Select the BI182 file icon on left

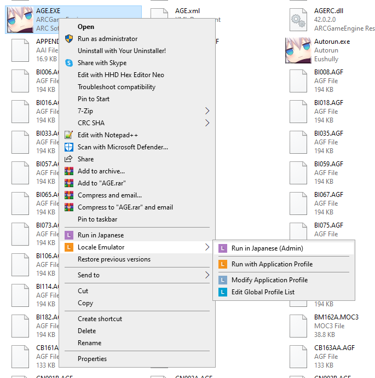click(x=20, y=325)
